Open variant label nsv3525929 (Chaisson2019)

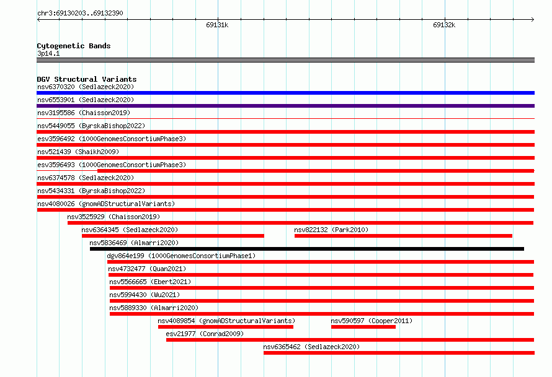(114, 217)
